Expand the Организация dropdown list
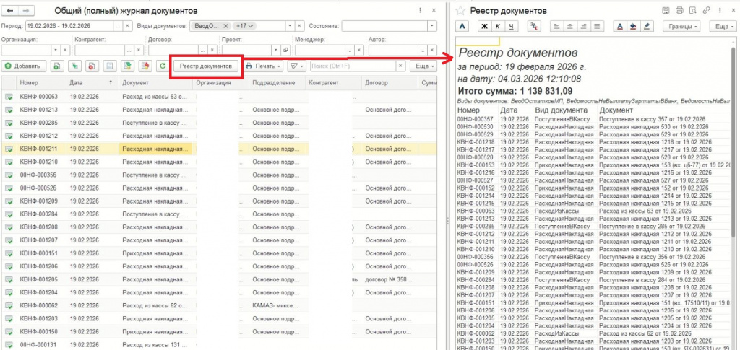The image size is (740, 350). [x=56, y=50]
